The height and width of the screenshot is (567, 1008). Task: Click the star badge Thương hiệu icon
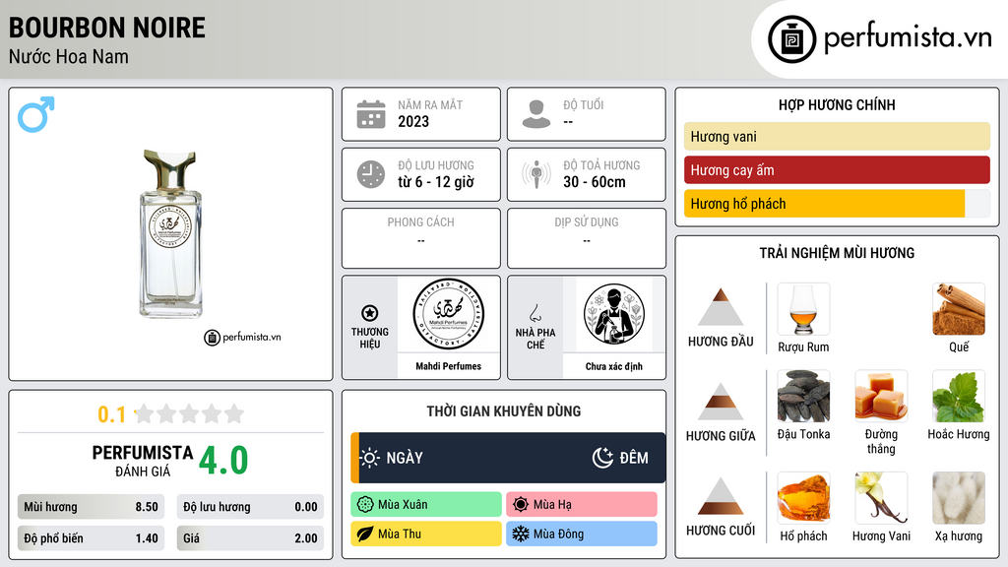[x=370, y=313]
